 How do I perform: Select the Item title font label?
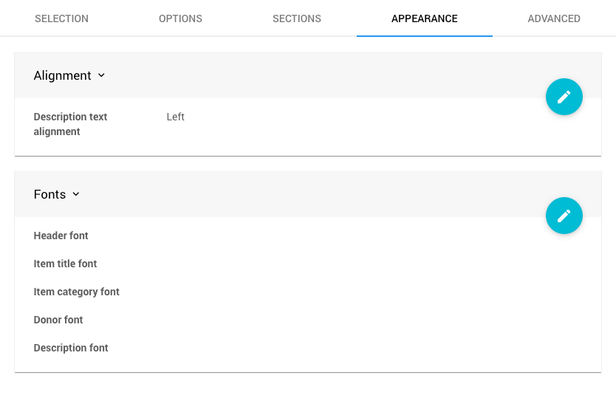[65, 264]
